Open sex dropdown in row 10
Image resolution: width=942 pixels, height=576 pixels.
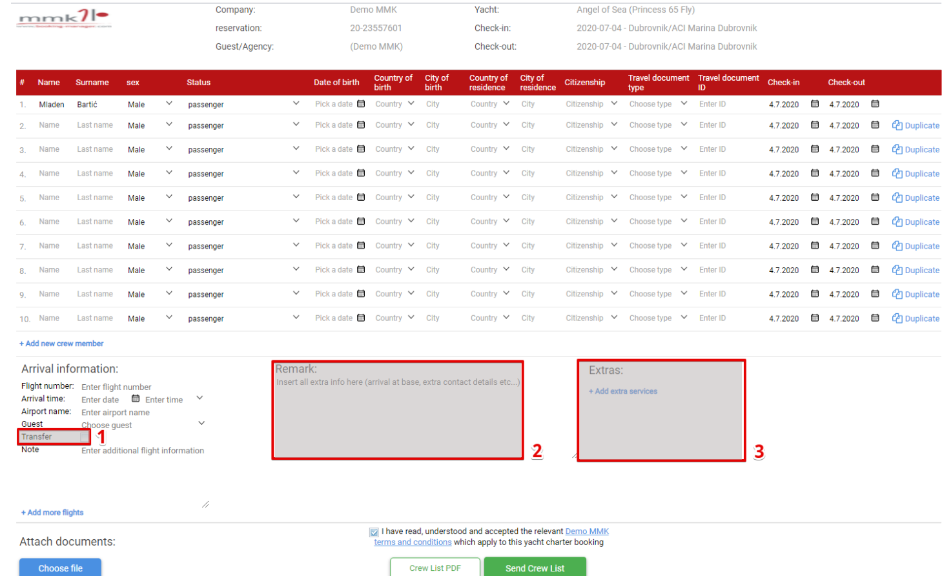(169, 318)
